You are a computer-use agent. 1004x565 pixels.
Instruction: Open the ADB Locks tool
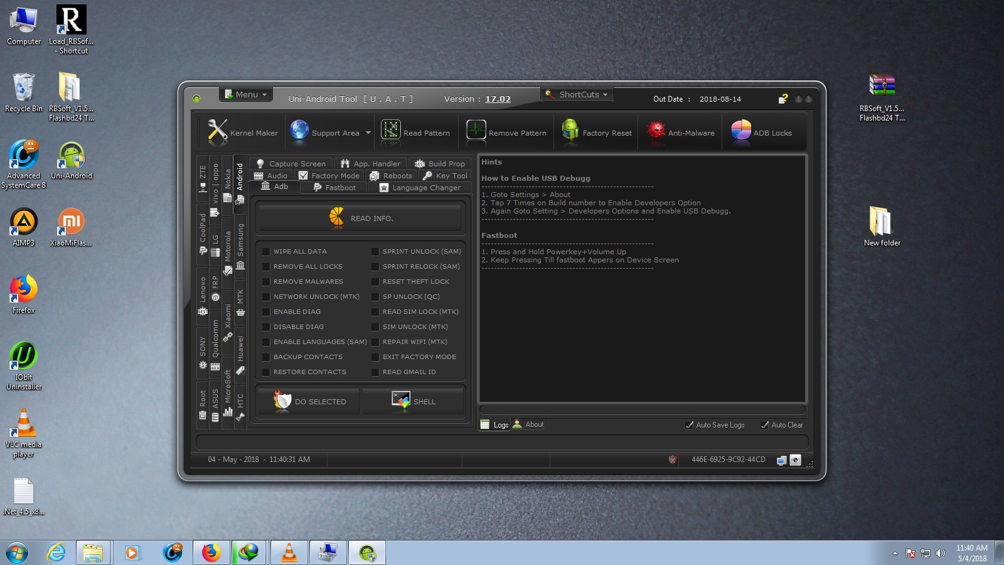tap(761, 132)
